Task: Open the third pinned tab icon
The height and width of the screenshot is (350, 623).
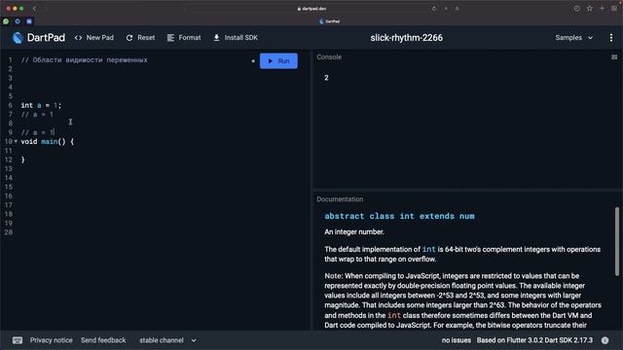Action: pos(29,21)
